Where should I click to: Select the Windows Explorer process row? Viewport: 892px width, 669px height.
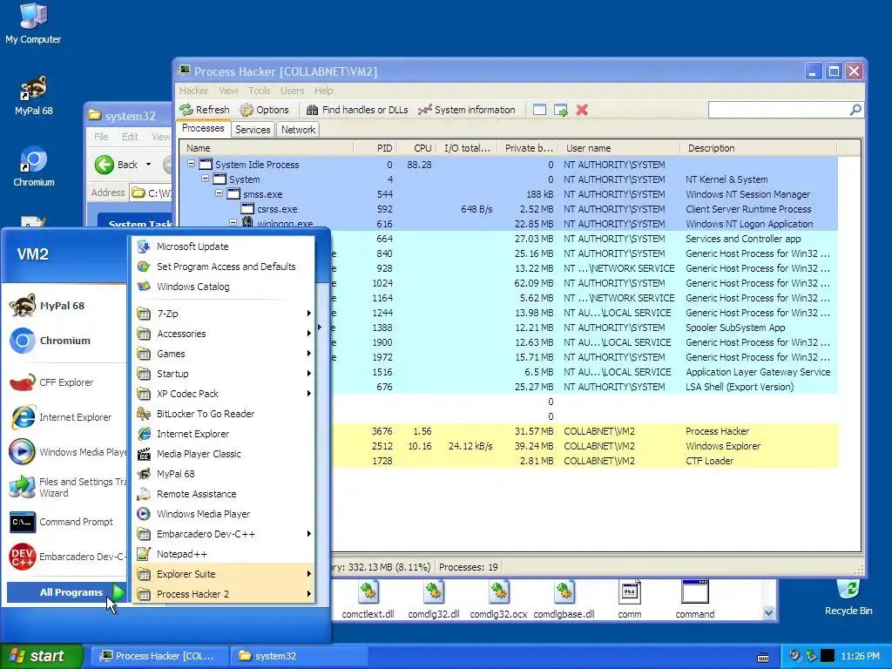tap(585, 446)
